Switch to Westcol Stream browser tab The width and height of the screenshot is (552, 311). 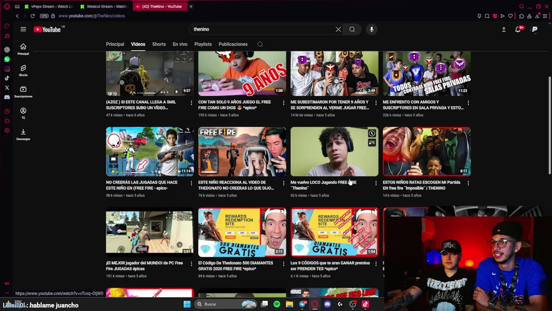[104, 6]
